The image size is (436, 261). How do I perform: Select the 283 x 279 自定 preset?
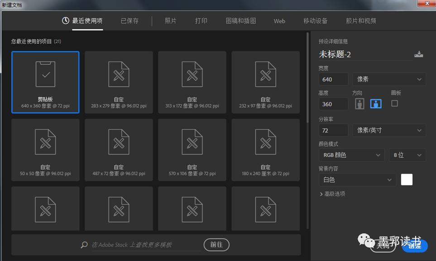click(x=119, y=81)
